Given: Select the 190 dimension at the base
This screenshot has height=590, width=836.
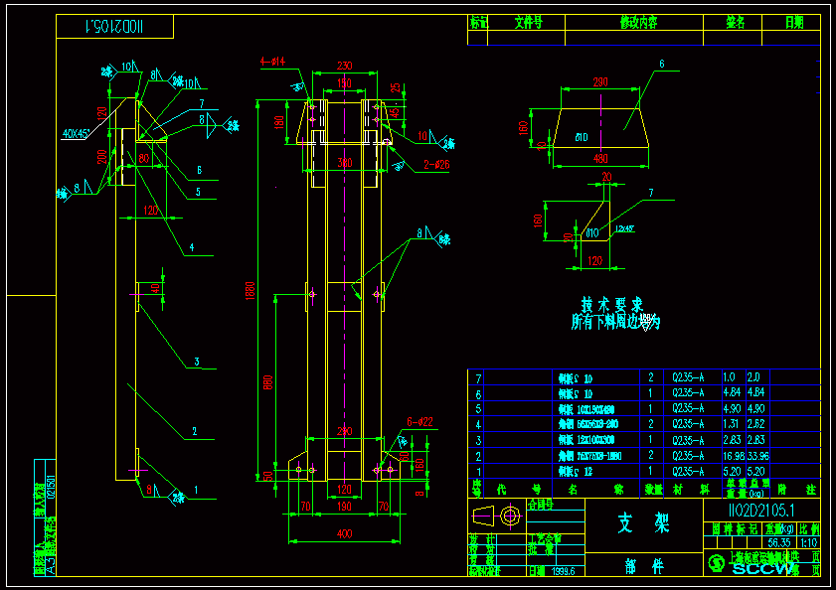Looking at the screenshot, I should [344, 507].
